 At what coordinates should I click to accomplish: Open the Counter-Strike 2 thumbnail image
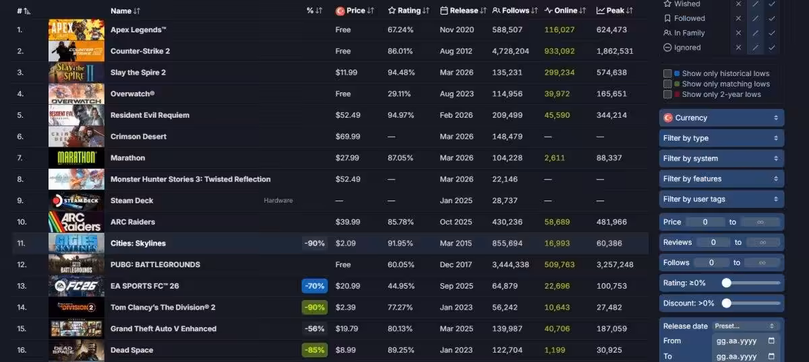tap(76, 51)
